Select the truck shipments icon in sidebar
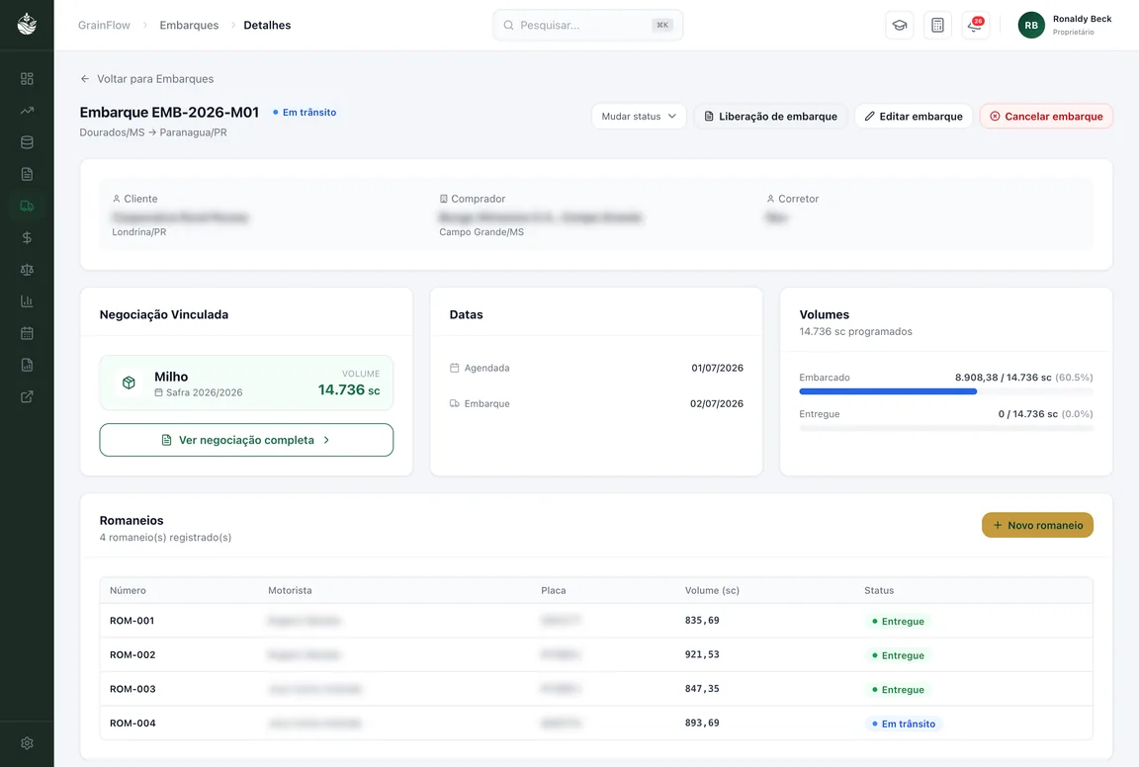Viewport: 1139px width, 767px height. pyautogui.click(x=27, y=207)
